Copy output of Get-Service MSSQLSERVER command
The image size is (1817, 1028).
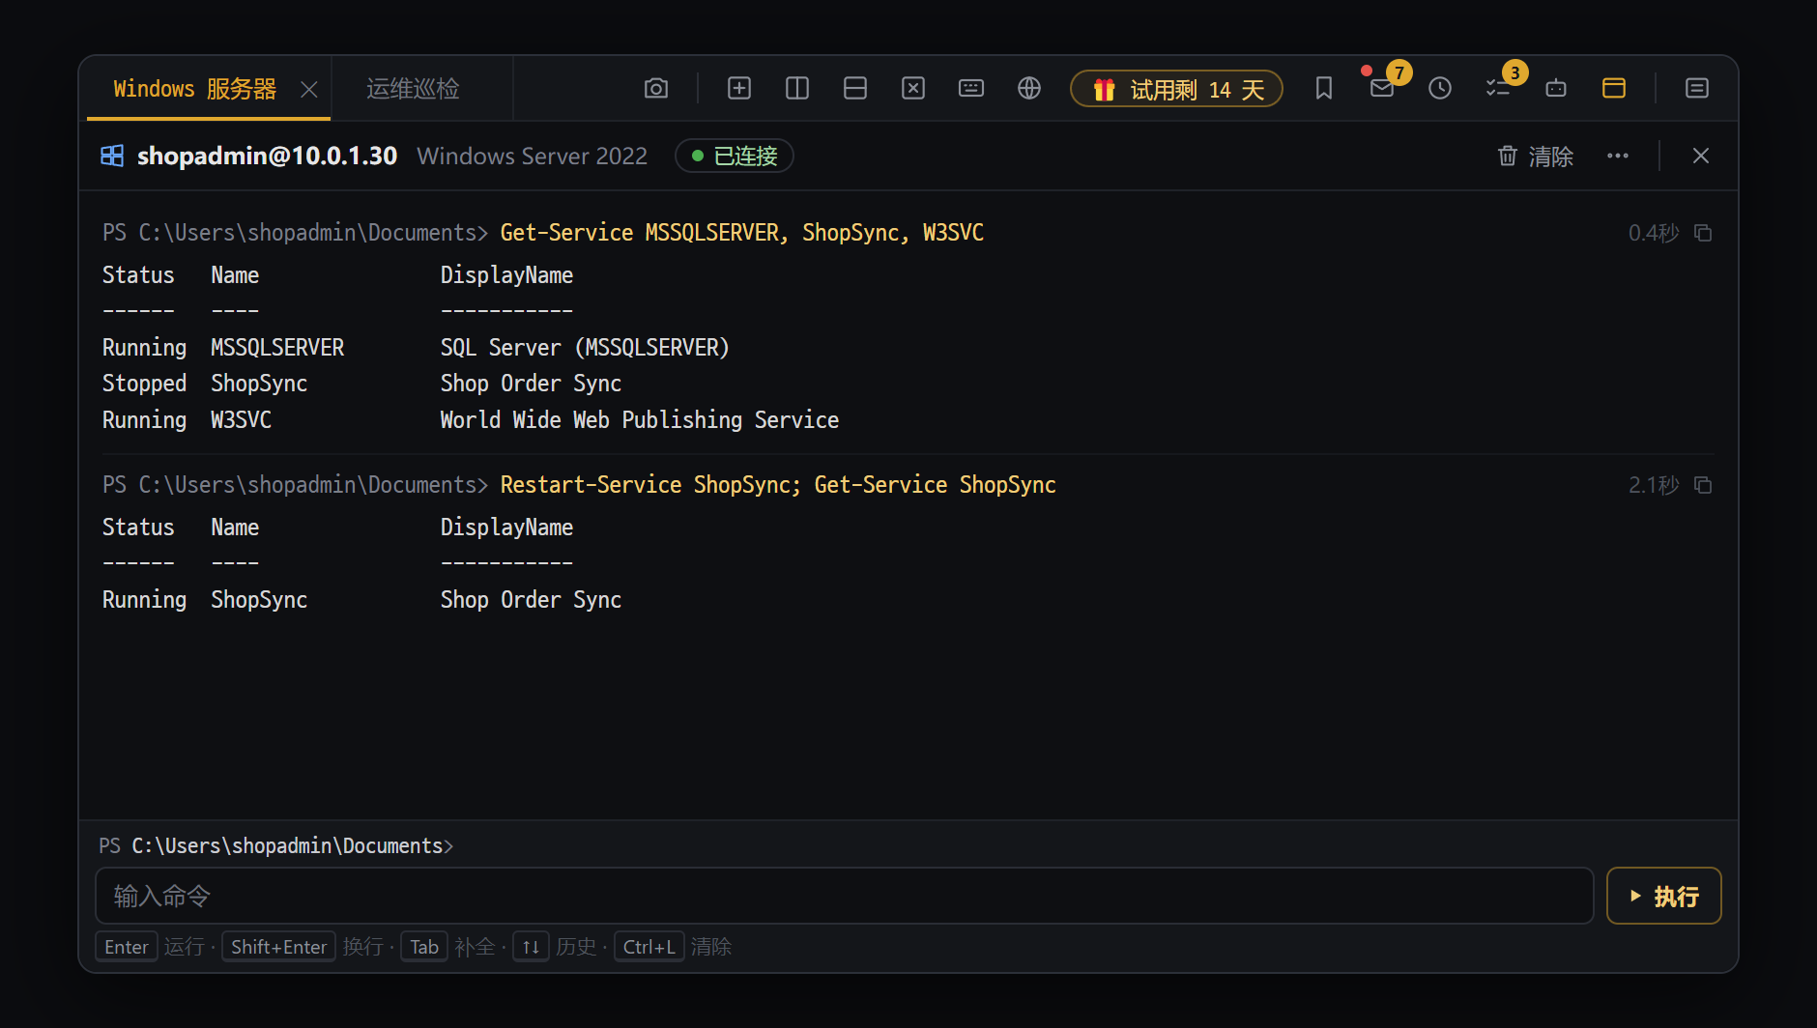(1703, 233)
